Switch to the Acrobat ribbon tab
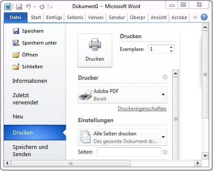Viewport: 213px width, 171px height. [x=179, y=17]
